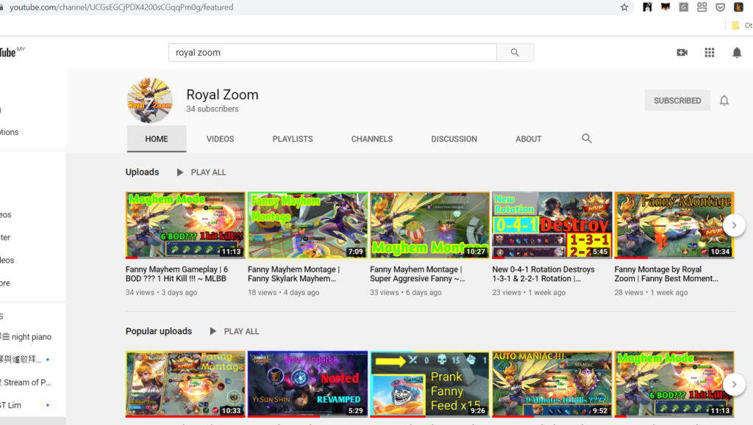This screenshot has width=753, height=425.
Task: Open the Mayhem Montage 10:27 thumbnail
Action: point(429,225)
